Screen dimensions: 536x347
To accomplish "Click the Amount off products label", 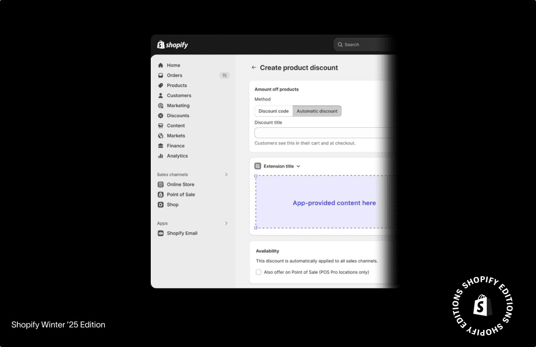I will pos(276,89).
